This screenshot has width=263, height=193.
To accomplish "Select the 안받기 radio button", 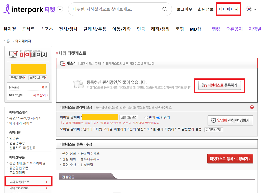I will point(158,118).
